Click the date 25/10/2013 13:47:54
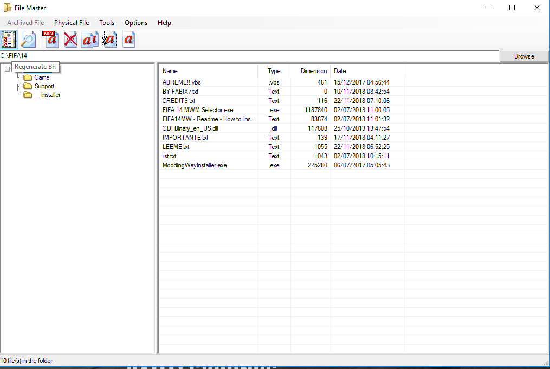Screen dimensions: 550x369 pyautogui.click(x=361, y=128)
